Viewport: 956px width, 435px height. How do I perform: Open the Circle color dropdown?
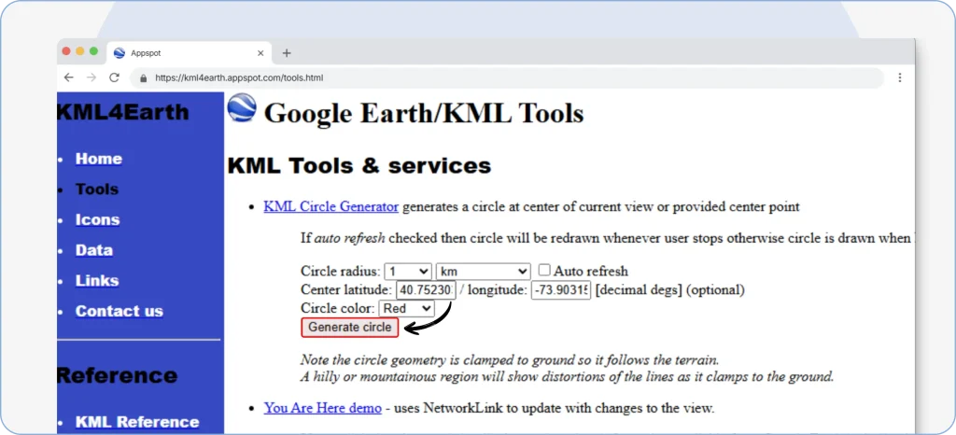tap(406, 308)
